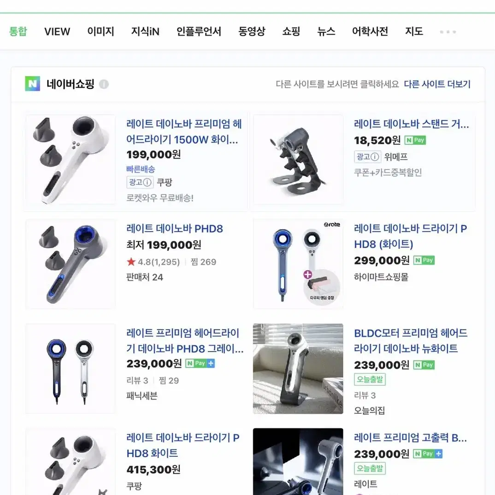
Task: Click the N Pay badge beside 18,520원
Action: pos(415,140)
